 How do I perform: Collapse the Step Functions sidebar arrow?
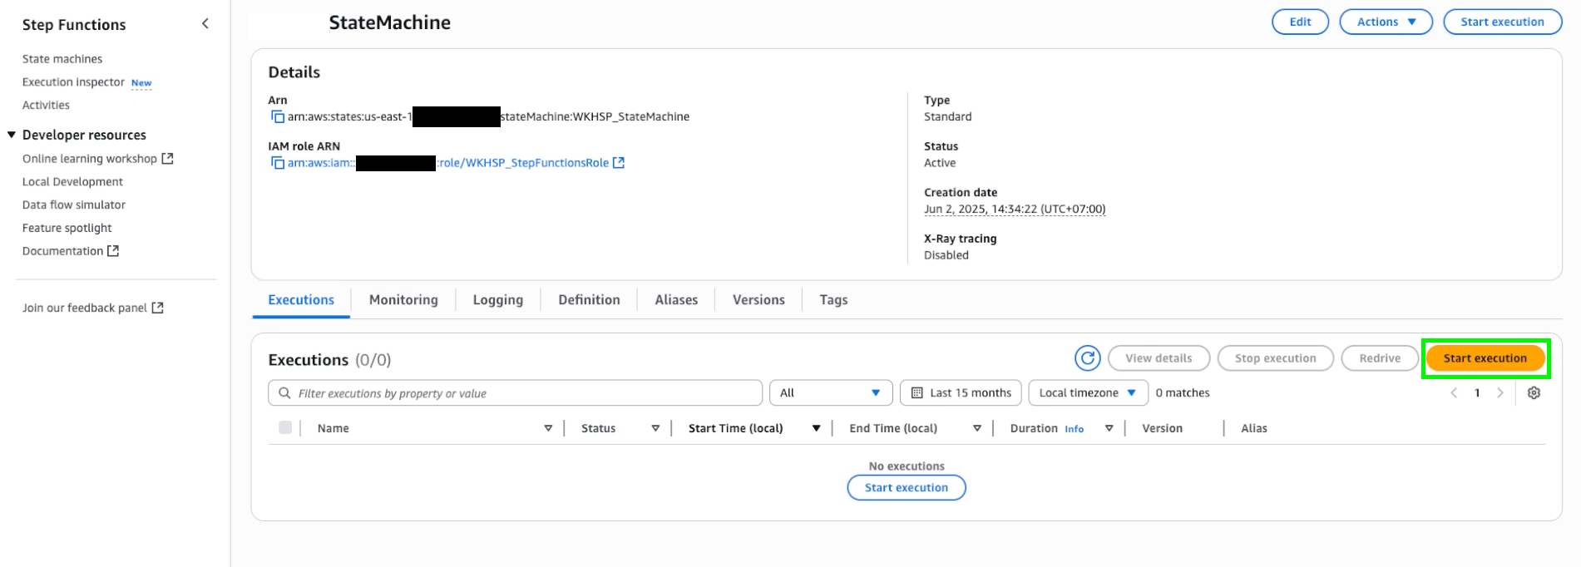coord(205,23)
